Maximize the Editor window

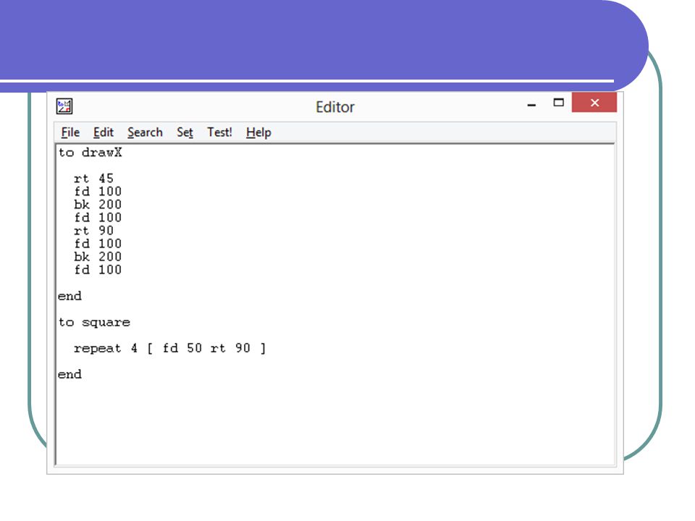558,103
